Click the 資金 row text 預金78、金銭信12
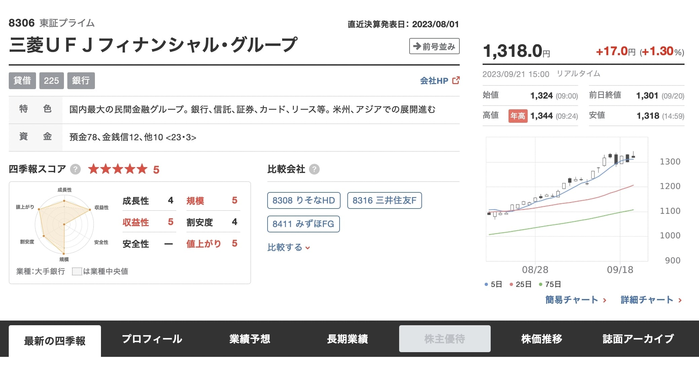The image size is (699, 373). point(133,137)
